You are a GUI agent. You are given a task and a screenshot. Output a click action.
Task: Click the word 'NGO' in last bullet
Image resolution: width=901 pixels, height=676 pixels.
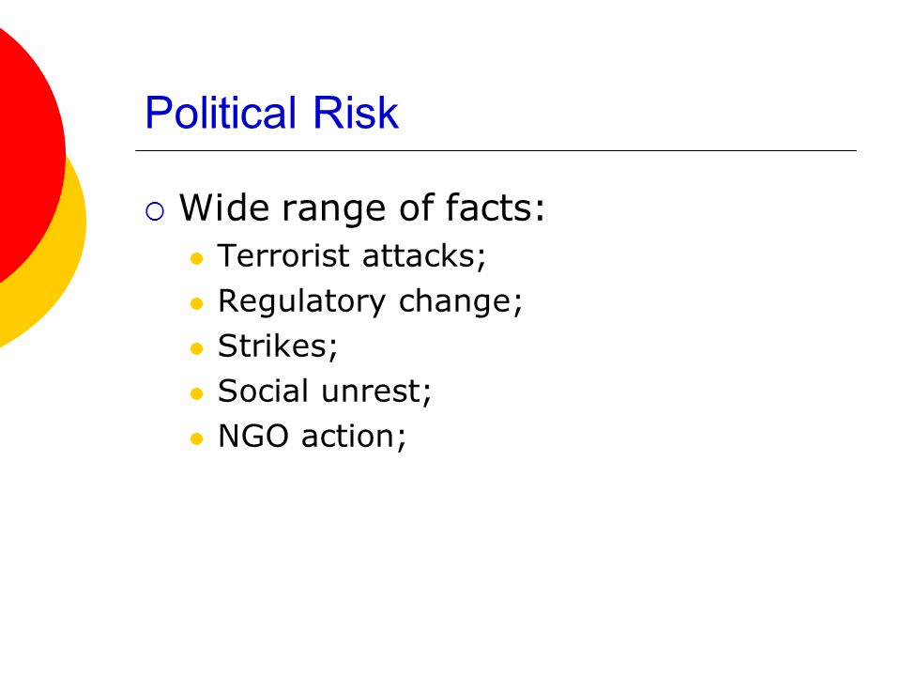pyautogui.click(x=252, y=437)
